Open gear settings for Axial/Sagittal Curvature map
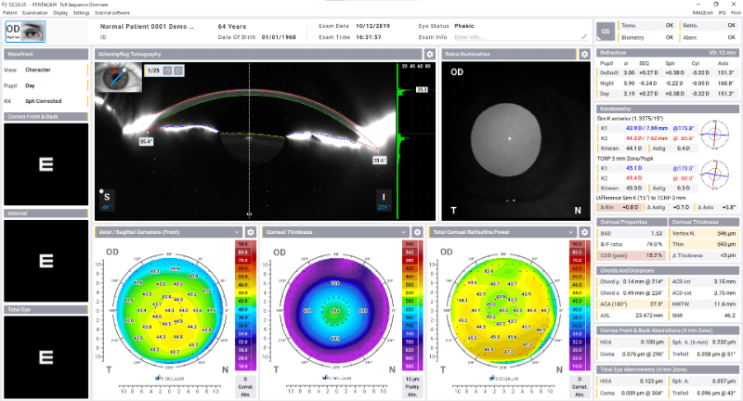The image size is (743, 401). [250, 232]
